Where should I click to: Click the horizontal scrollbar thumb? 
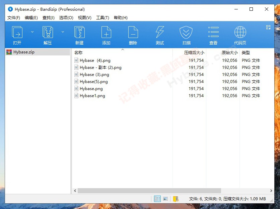tap(149, 191)
